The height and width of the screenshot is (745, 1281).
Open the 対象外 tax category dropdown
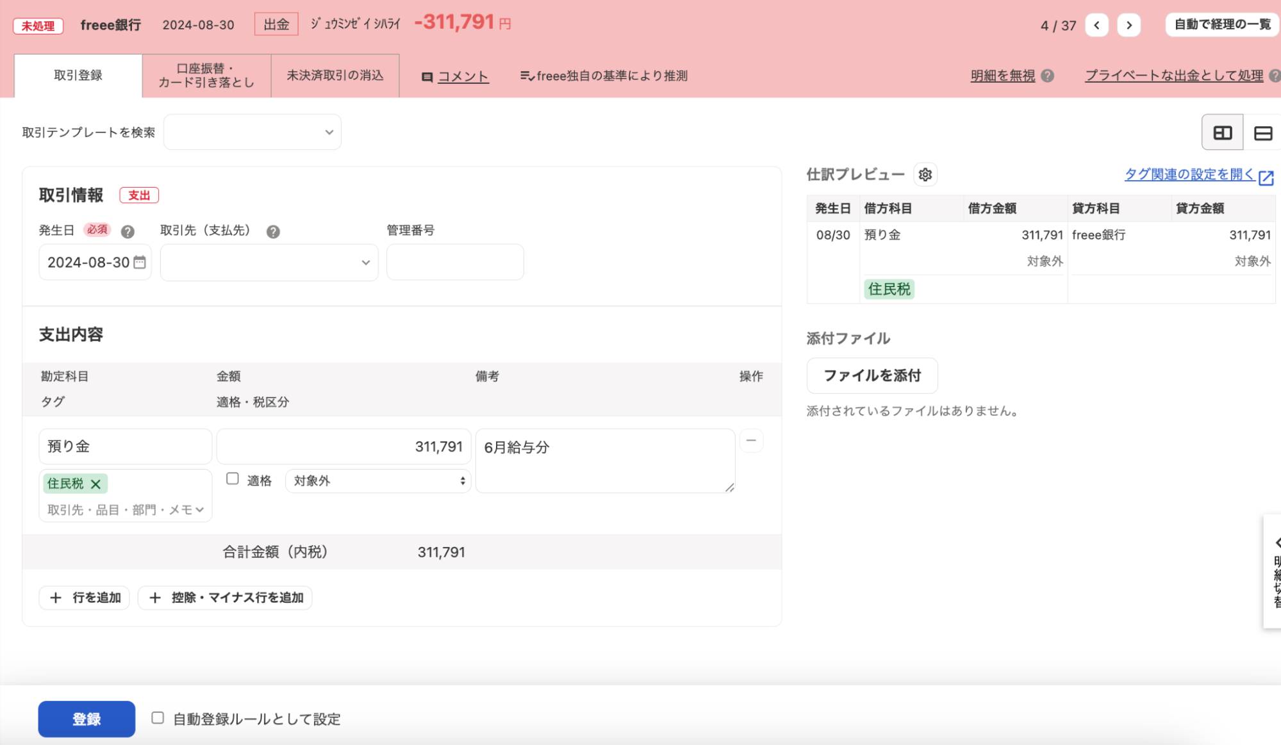point(378,480)
